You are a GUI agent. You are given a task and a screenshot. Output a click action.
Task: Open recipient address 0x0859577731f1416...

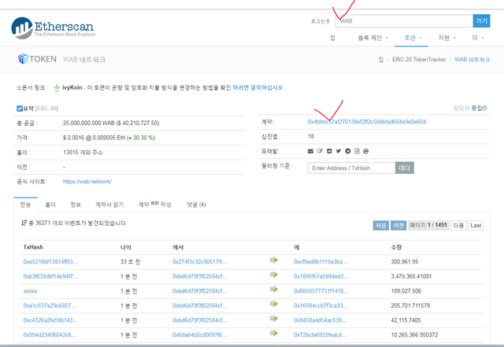point(321,291)
